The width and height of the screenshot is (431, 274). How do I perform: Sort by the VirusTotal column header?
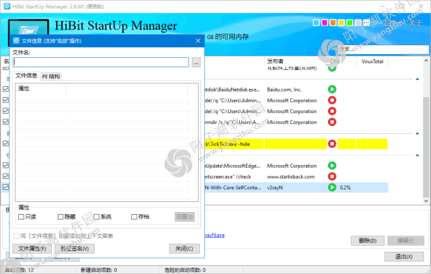(372, 61)
